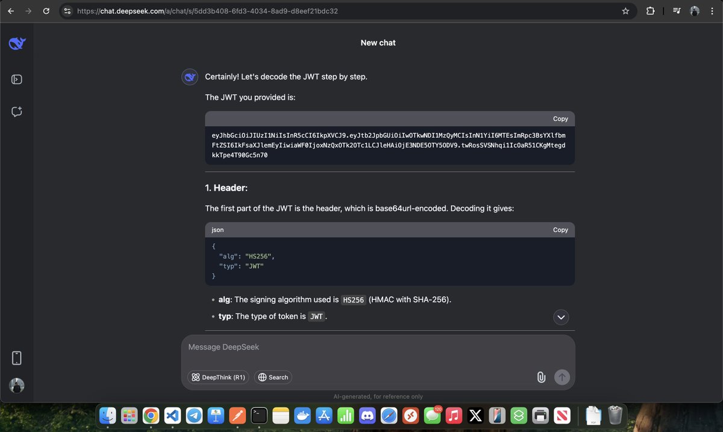Open Numbers from the dock
723x432 pixels.
pos(346,415)
